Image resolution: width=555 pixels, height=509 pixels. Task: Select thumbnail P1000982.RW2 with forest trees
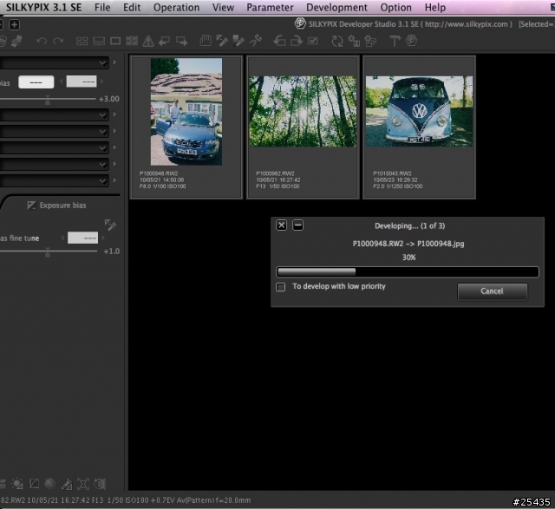303,127
